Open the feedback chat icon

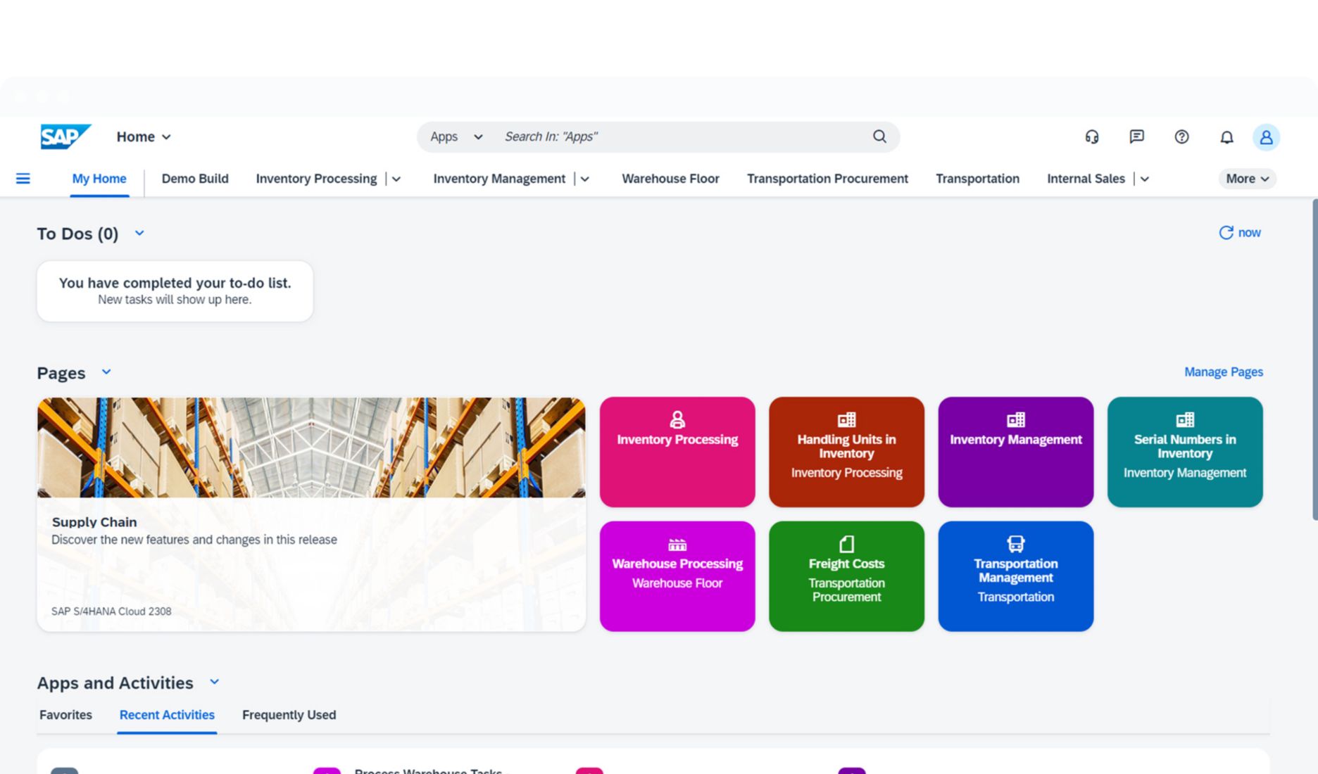coord(1136,137)
